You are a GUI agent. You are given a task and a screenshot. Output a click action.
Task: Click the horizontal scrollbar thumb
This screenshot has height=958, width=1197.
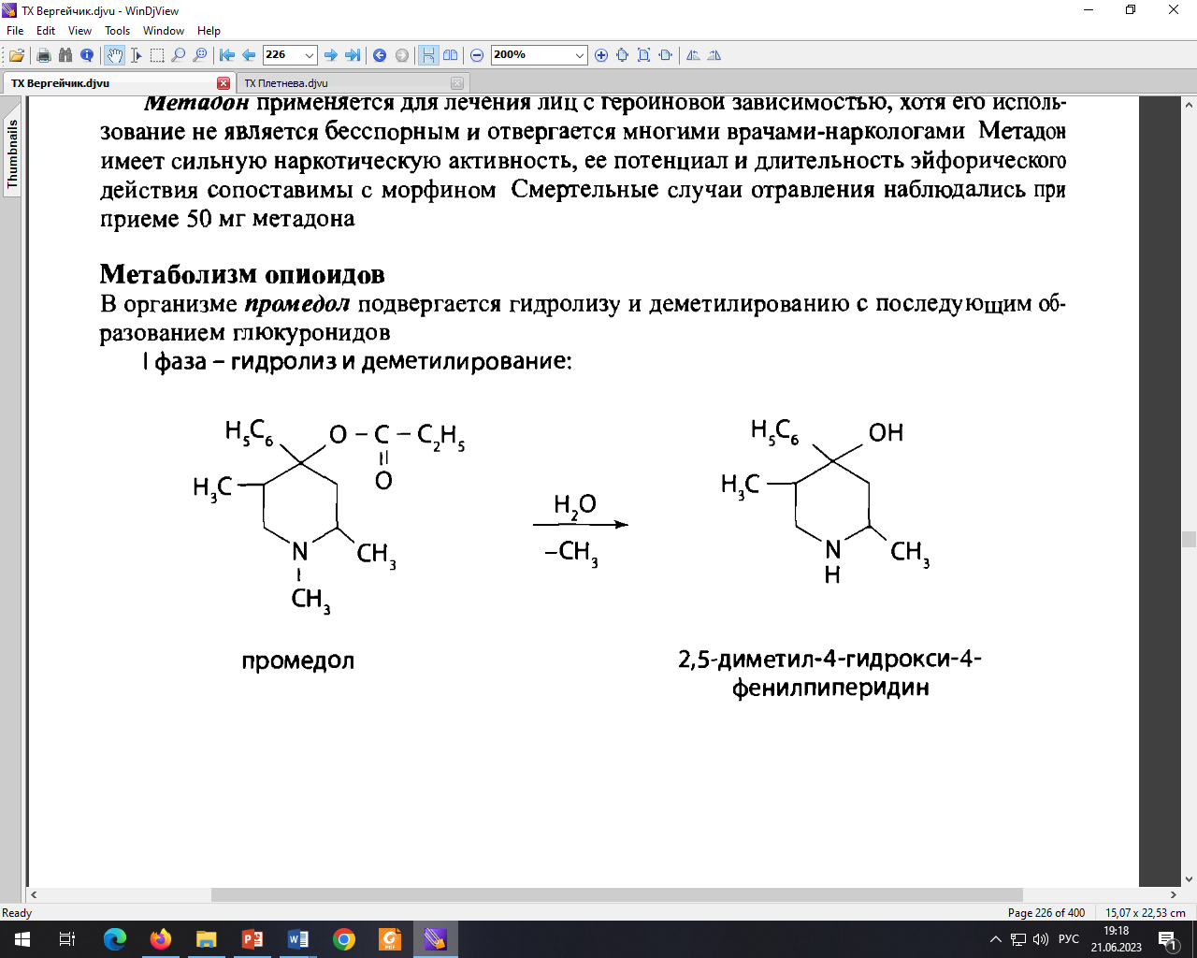[617, 895]
